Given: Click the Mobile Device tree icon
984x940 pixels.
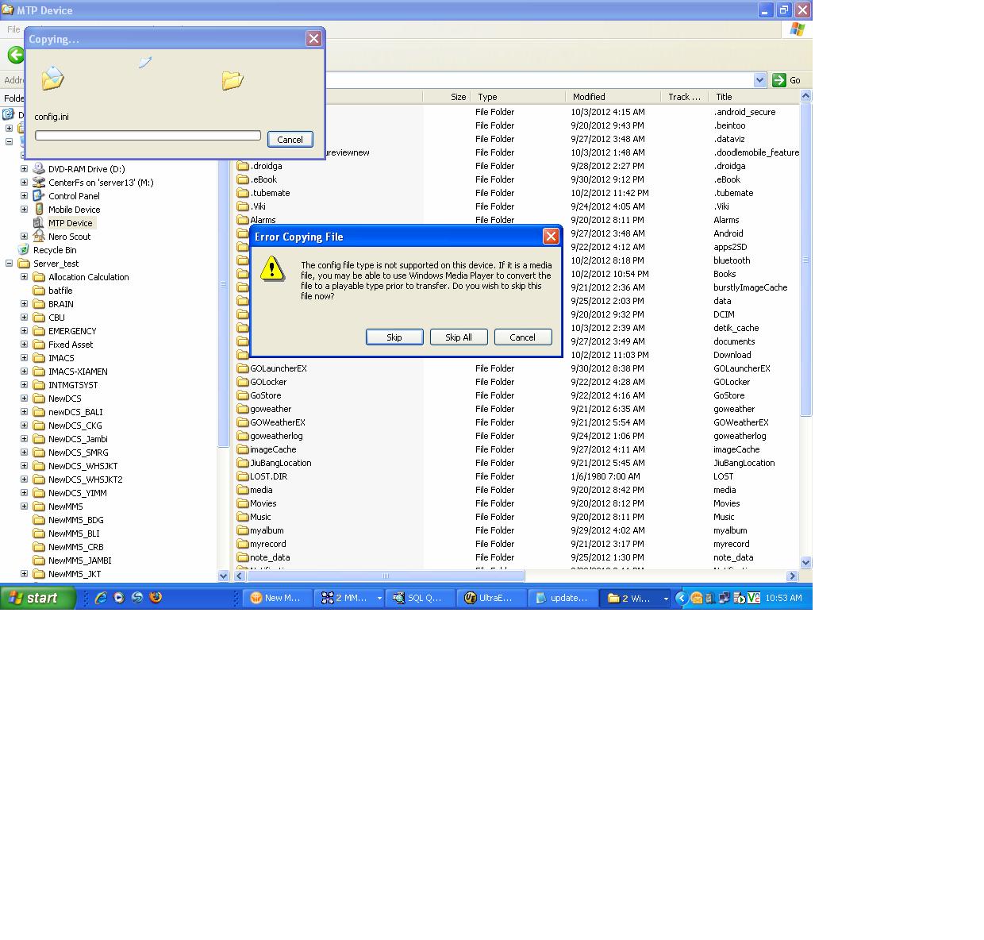Looking at the screenshot, I should point(39,210).
